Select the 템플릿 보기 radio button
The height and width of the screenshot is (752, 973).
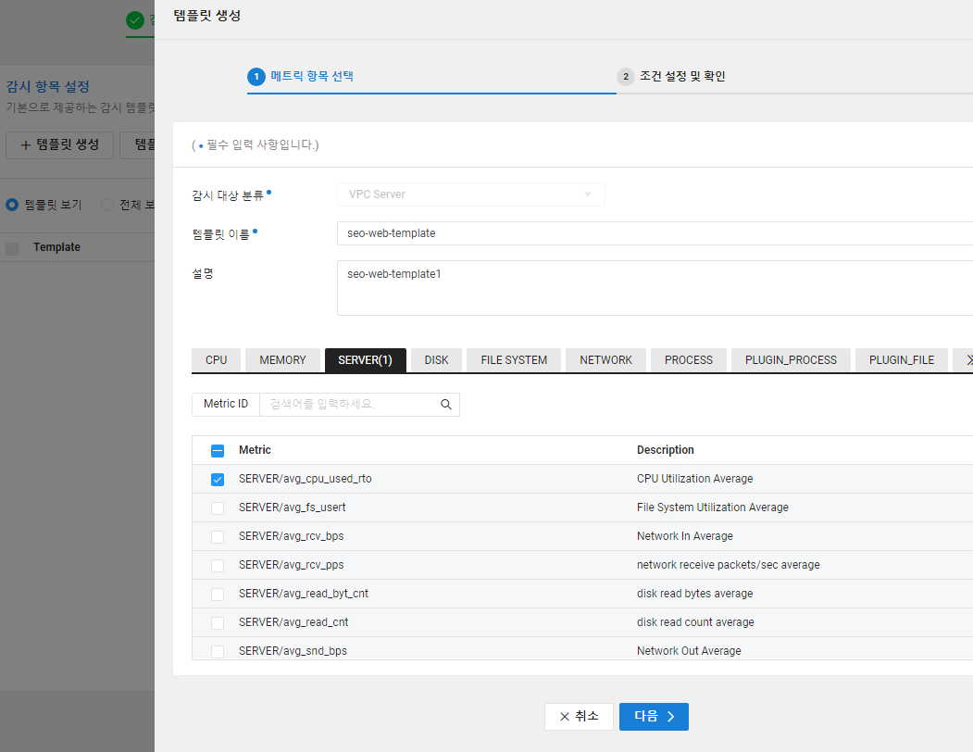coord(12,205)
